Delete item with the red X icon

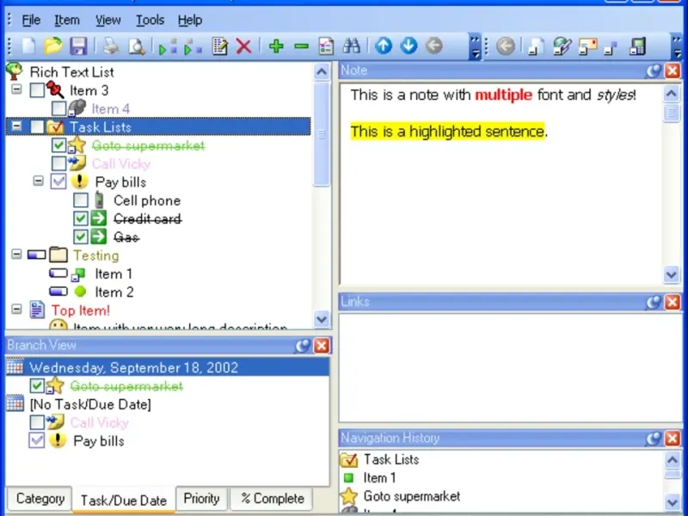[243, 46]
